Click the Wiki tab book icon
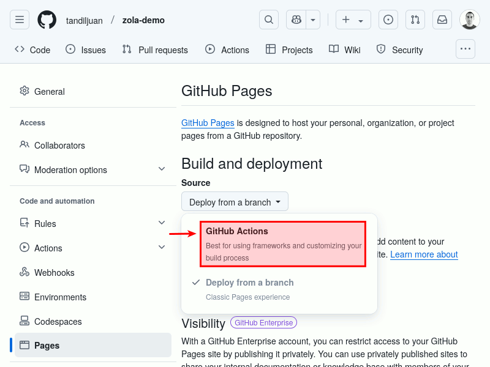Screen dimensions: 490x367 334,50
